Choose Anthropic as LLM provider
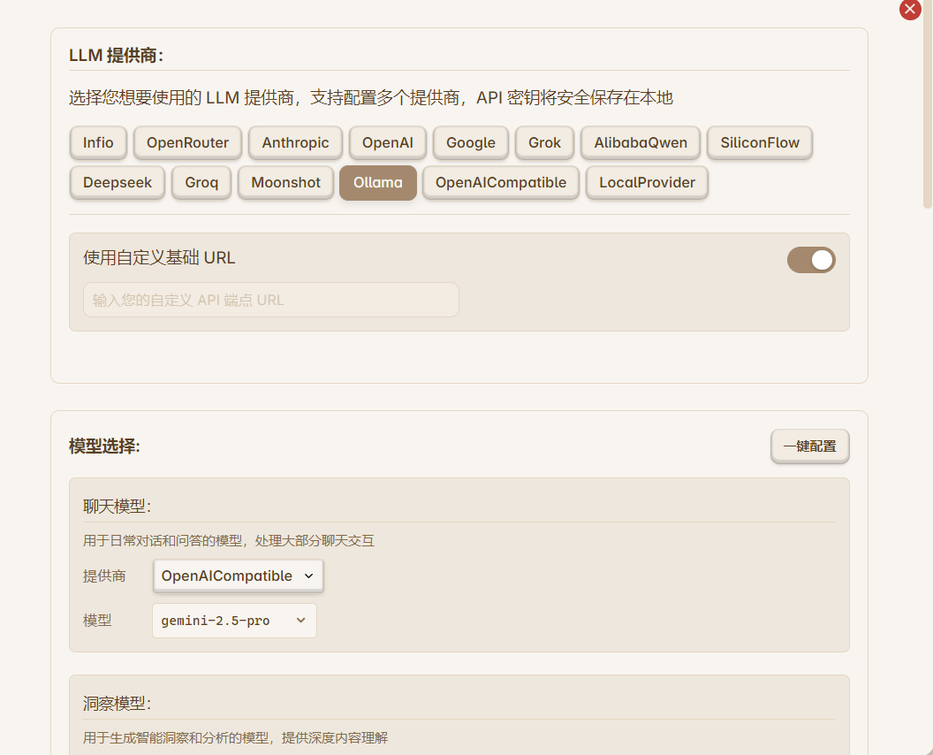The height and width of the screenshot is (755, 933). click(x=295, y=143)
